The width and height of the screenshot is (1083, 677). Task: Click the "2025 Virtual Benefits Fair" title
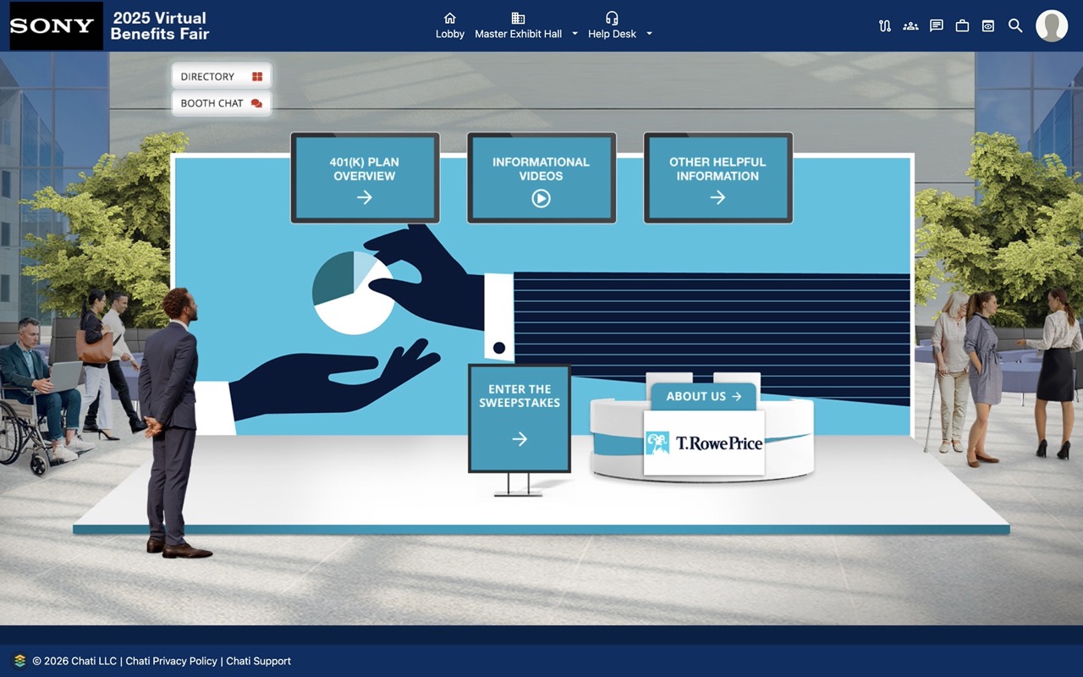pyautogui.click(x=160, y=26)
